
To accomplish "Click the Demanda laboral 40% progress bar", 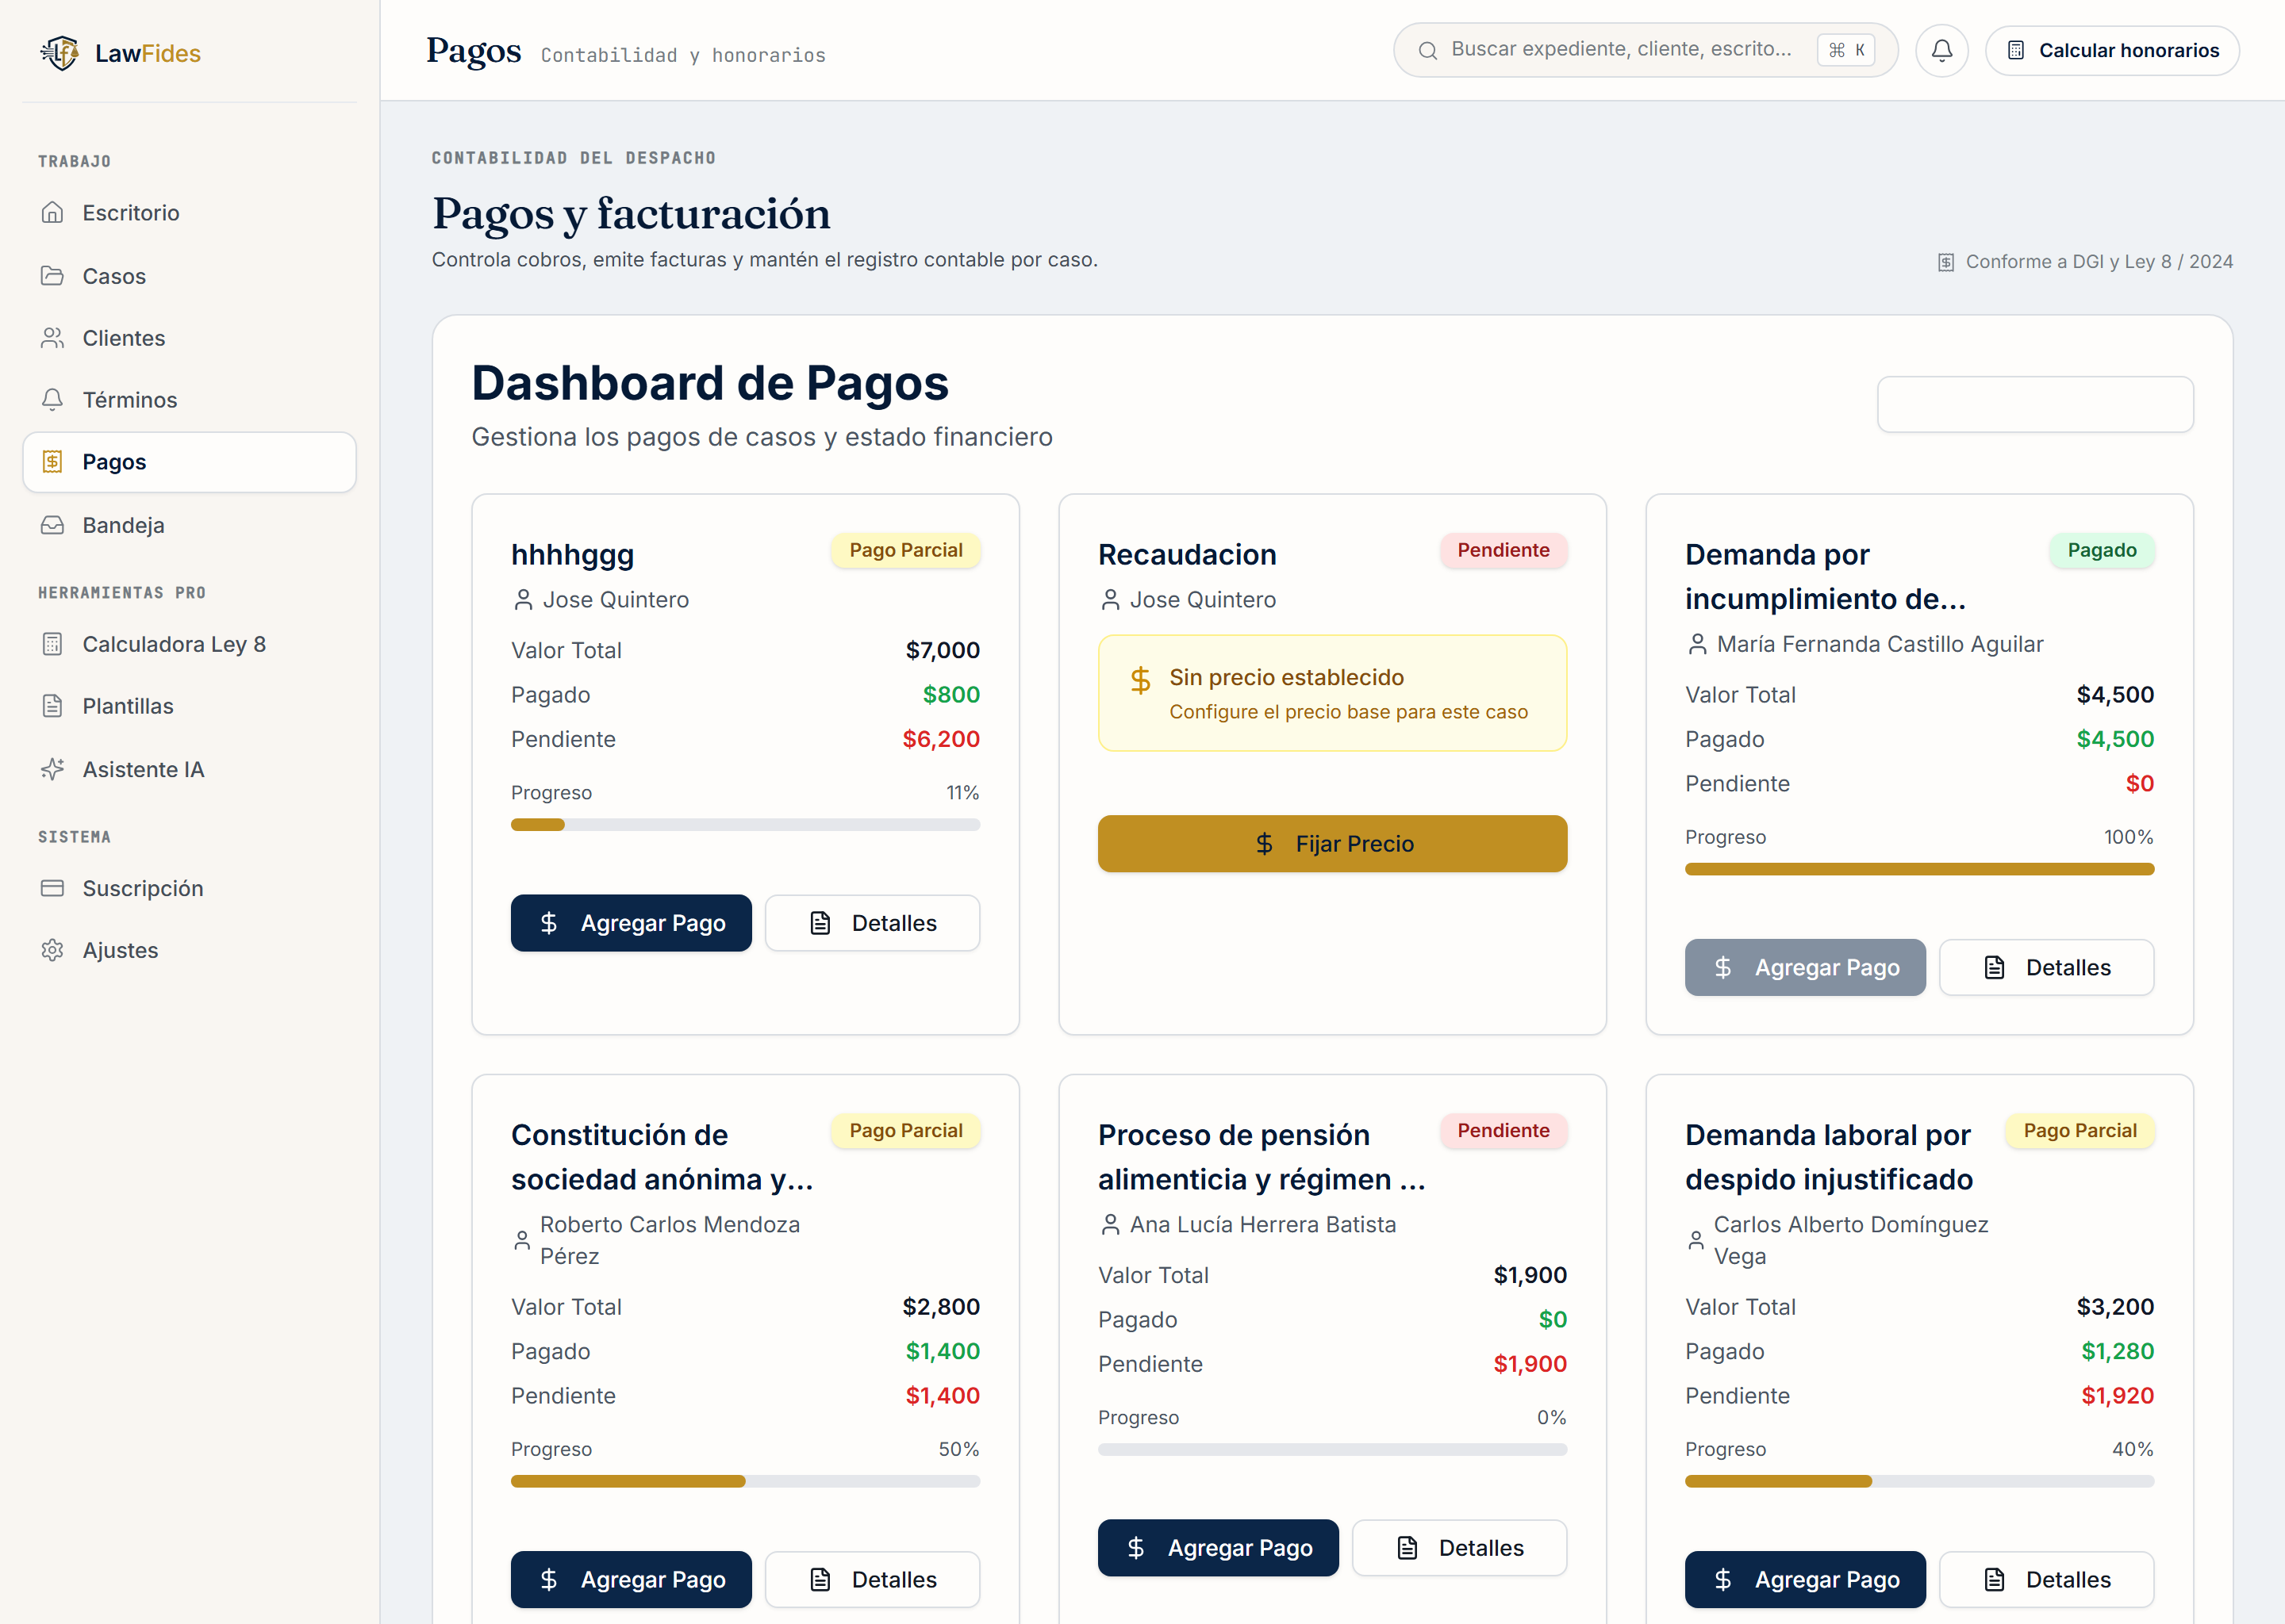I will coord(1920,1481).
